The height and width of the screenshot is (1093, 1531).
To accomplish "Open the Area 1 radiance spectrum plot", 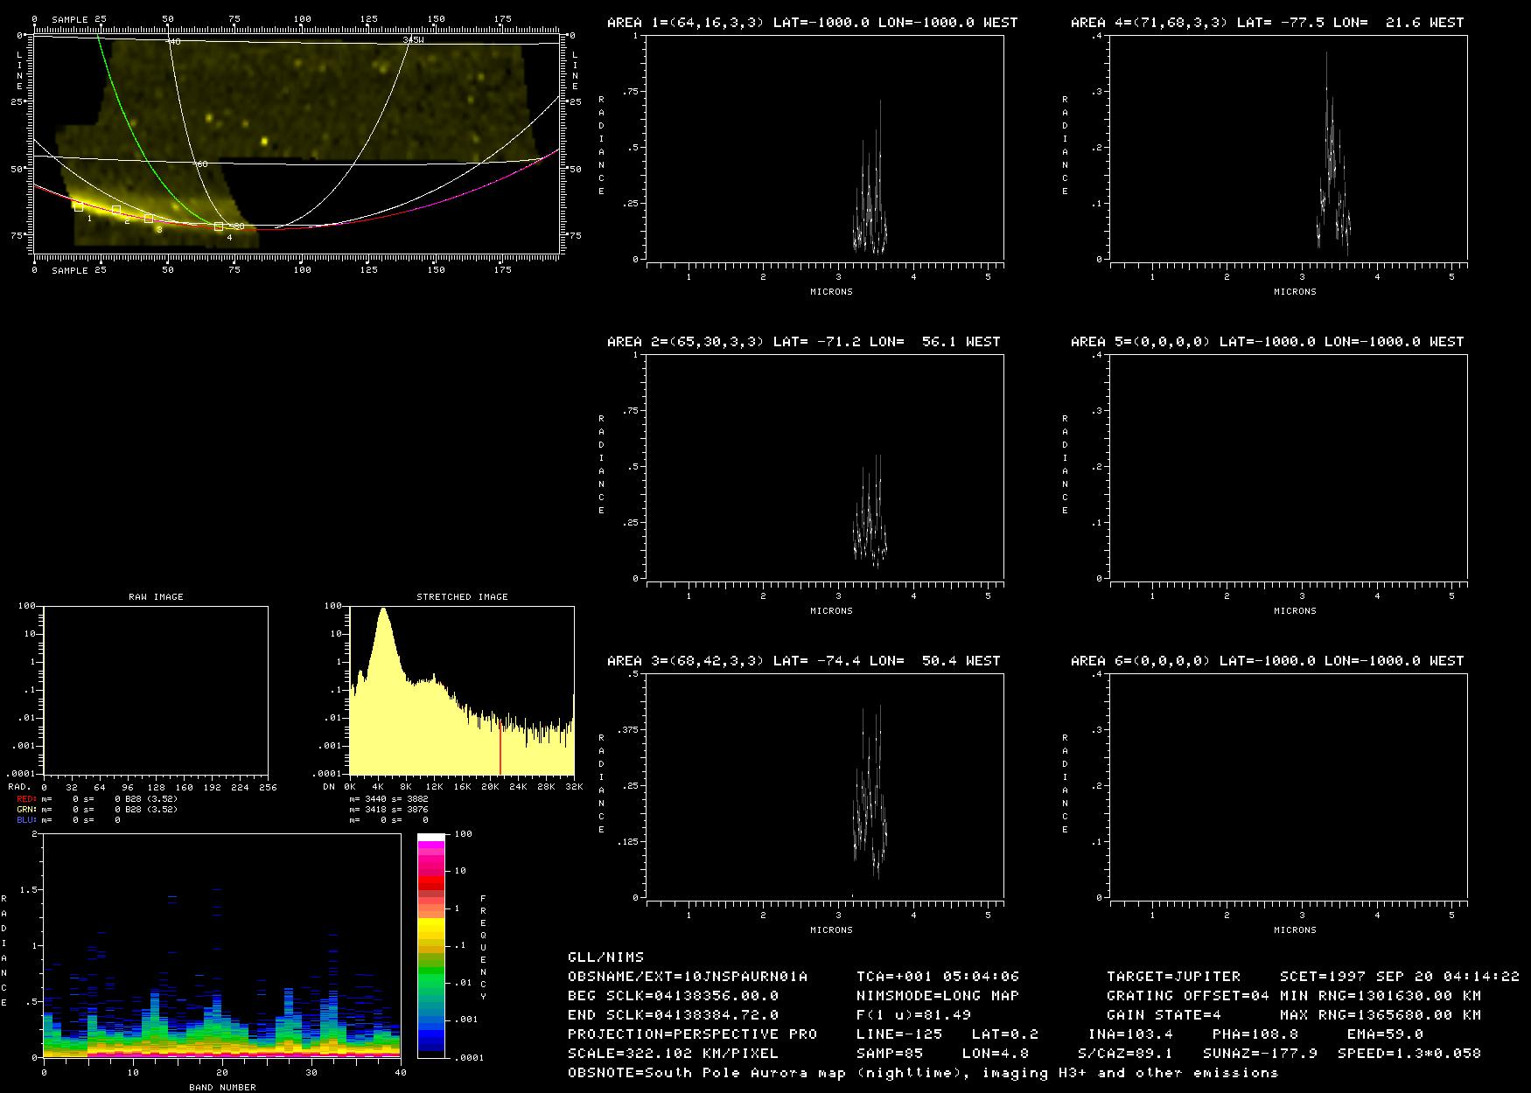I will tap(824, 147).
